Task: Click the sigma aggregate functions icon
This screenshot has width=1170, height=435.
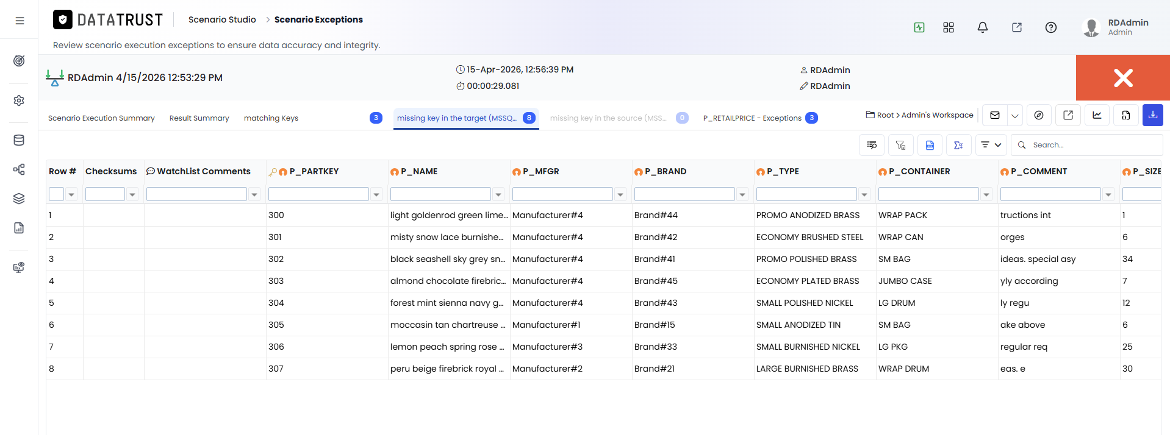Action: click(x=958, y=145)
